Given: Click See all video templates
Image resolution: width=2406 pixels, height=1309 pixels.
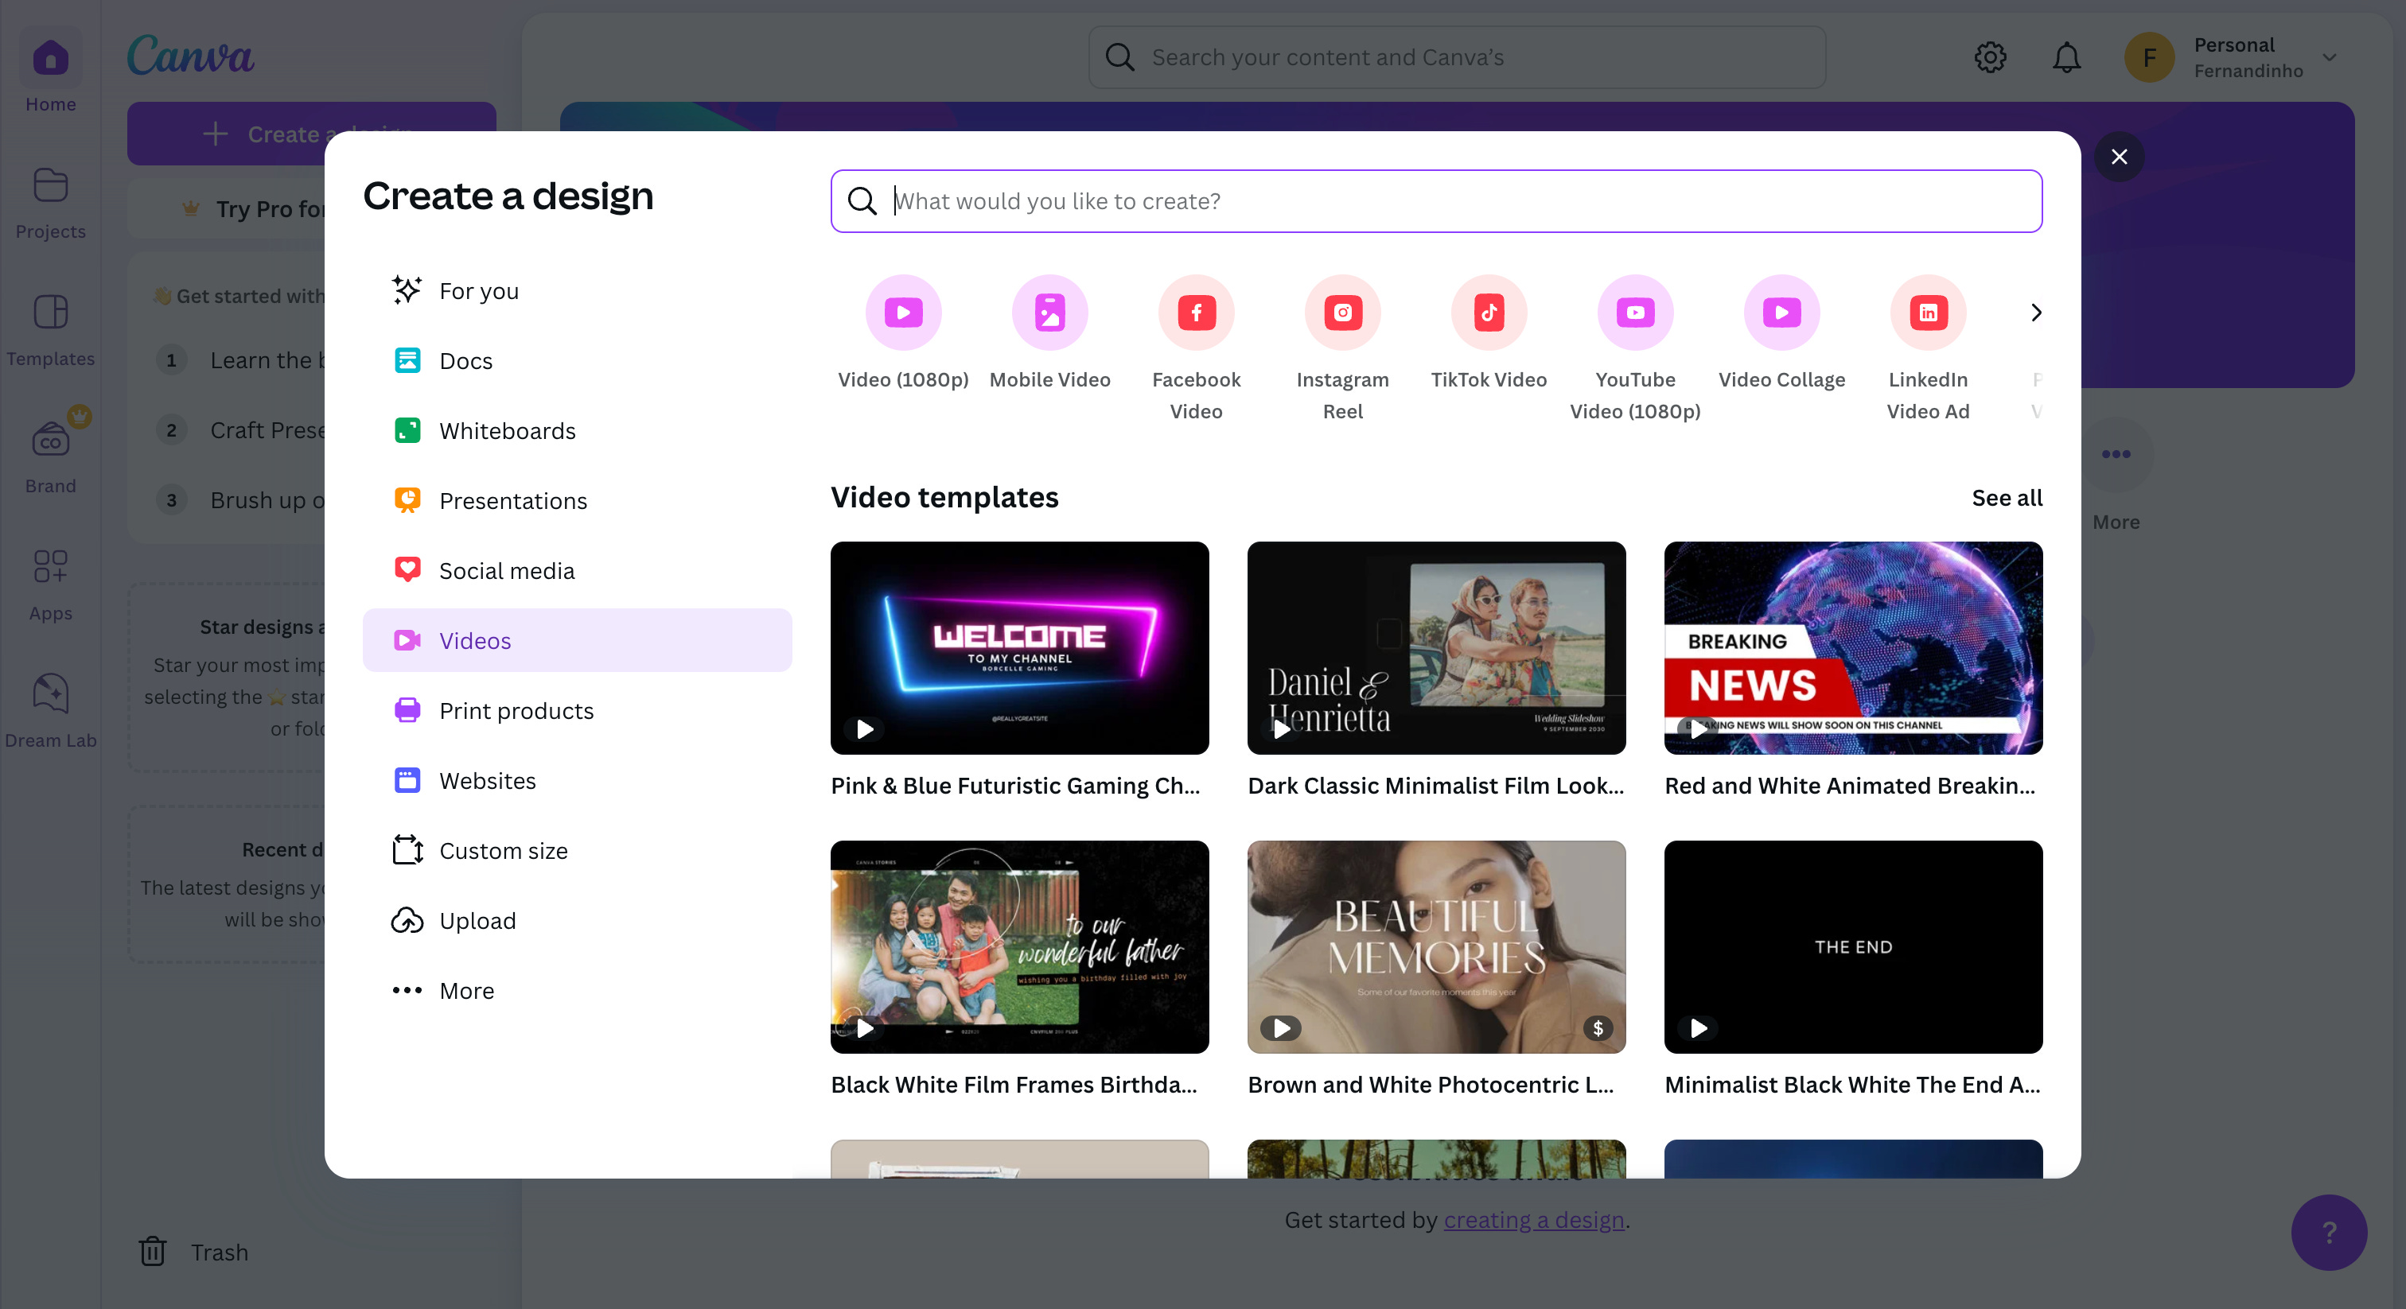Looking at the screenshot, I should point(2007,498).
